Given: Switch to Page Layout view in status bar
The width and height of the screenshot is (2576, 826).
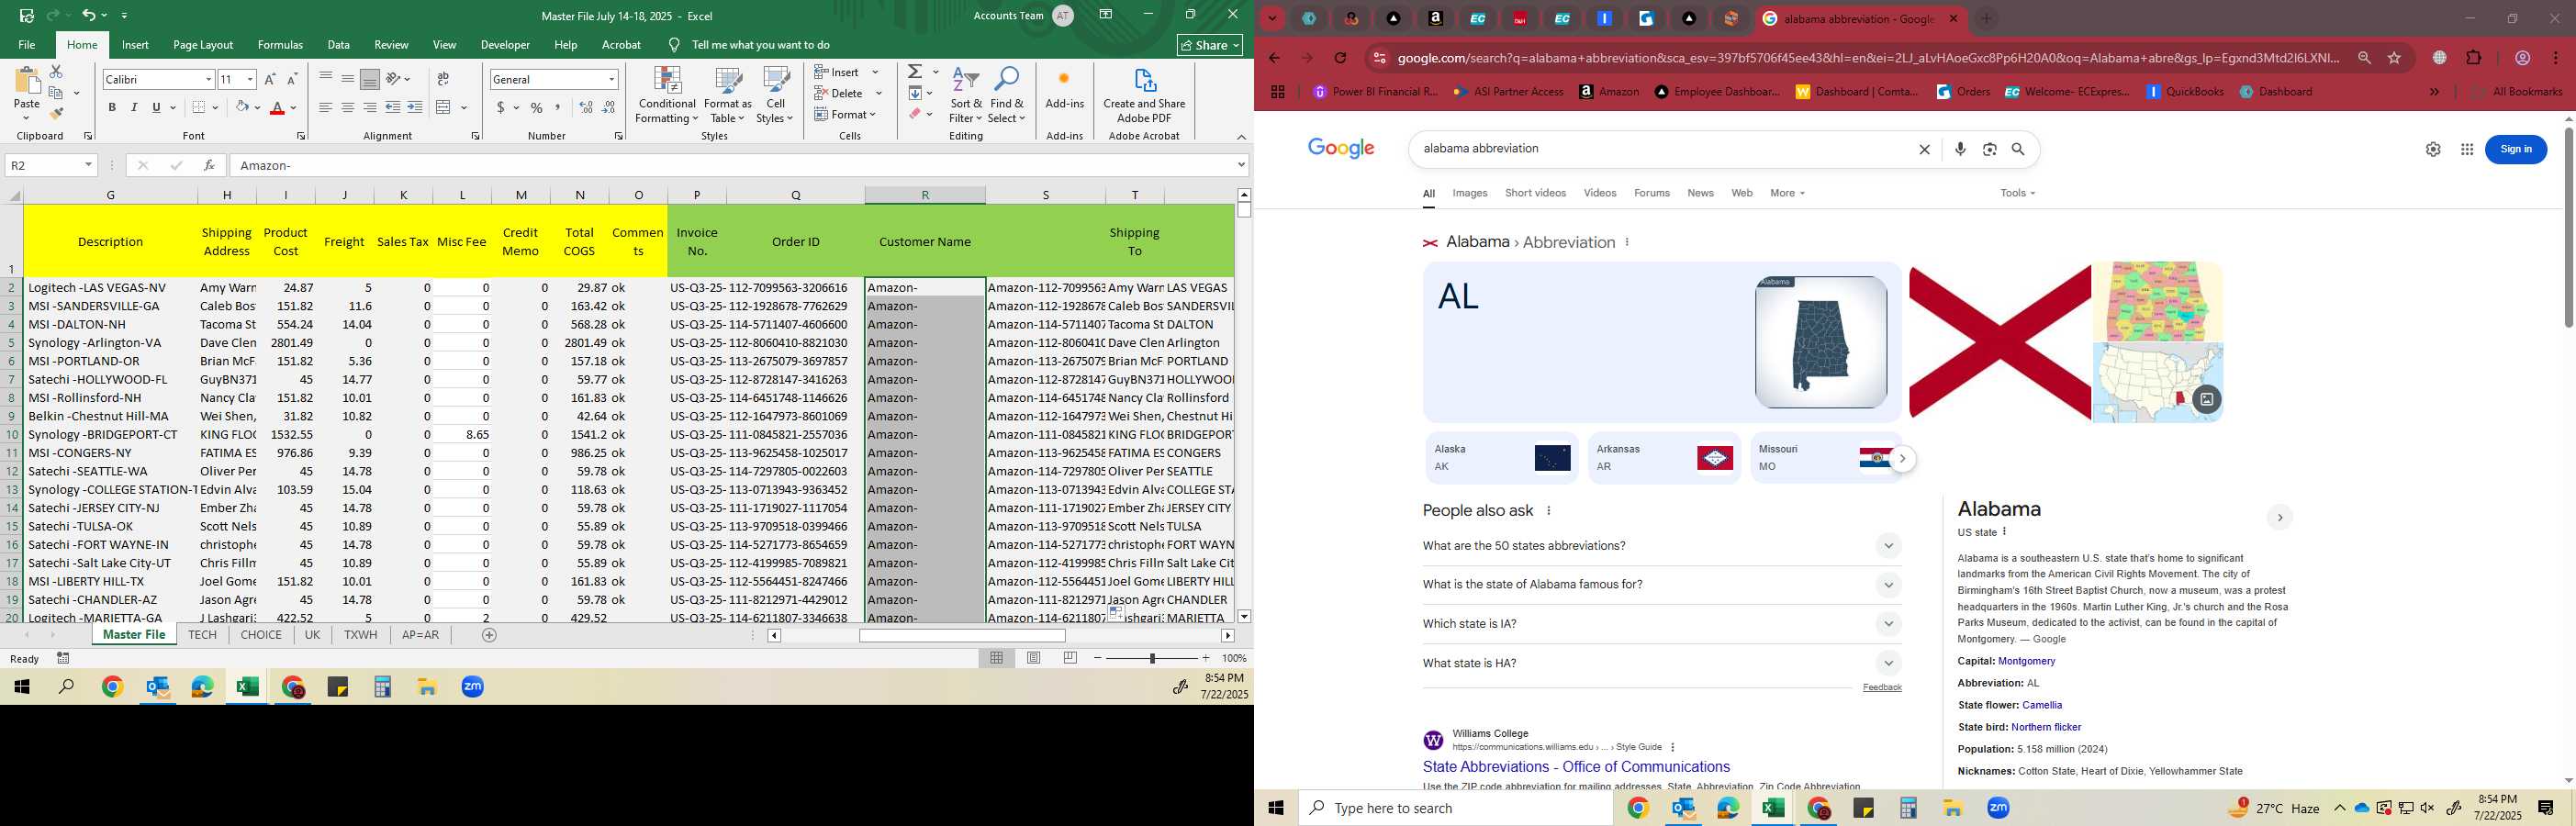Looking at the screenshot, I should 1034,658.
